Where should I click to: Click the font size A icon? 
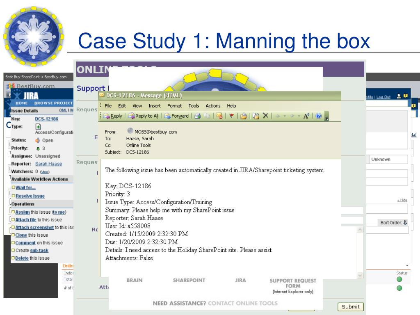(x=306, y=116)
